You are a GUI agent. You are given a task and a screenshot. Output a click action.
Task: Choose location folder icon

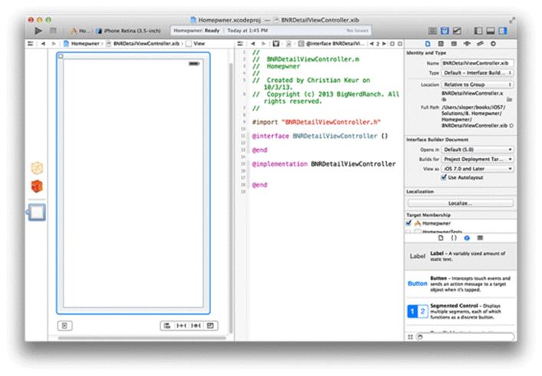click(509, 99)
